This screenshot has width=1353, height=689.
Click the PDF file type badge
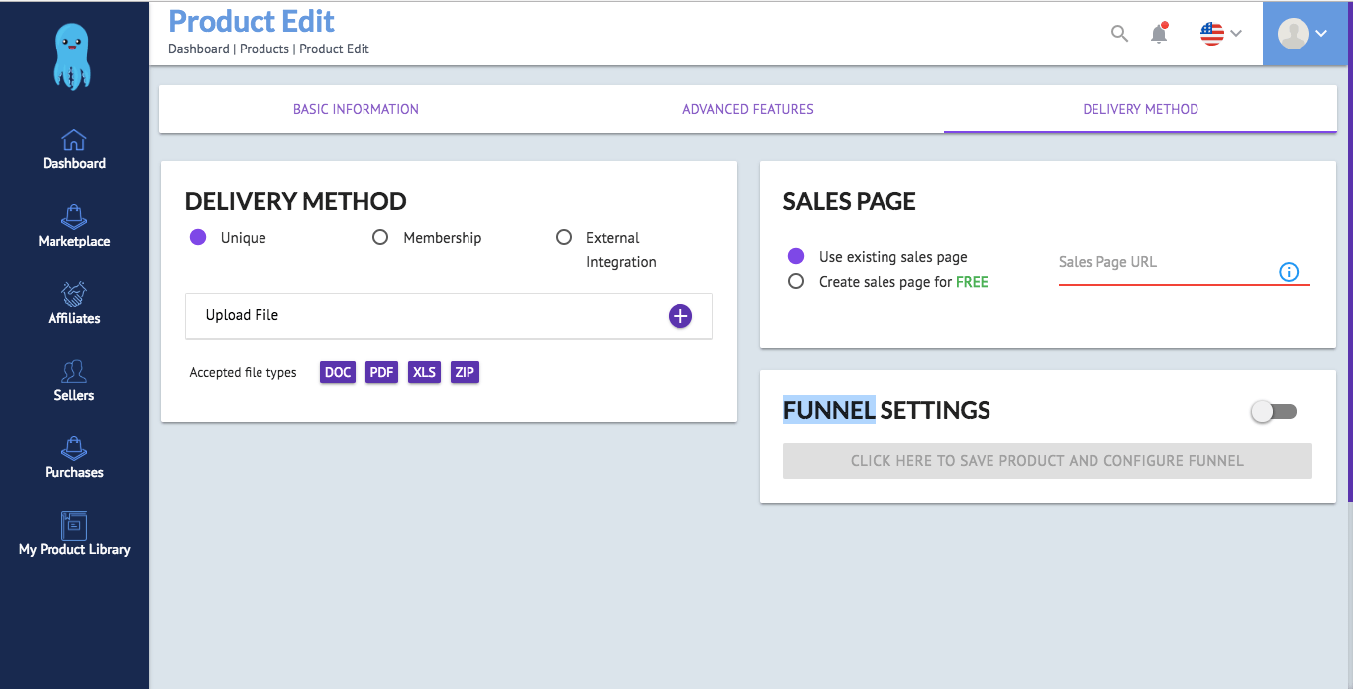pos(381,372)
